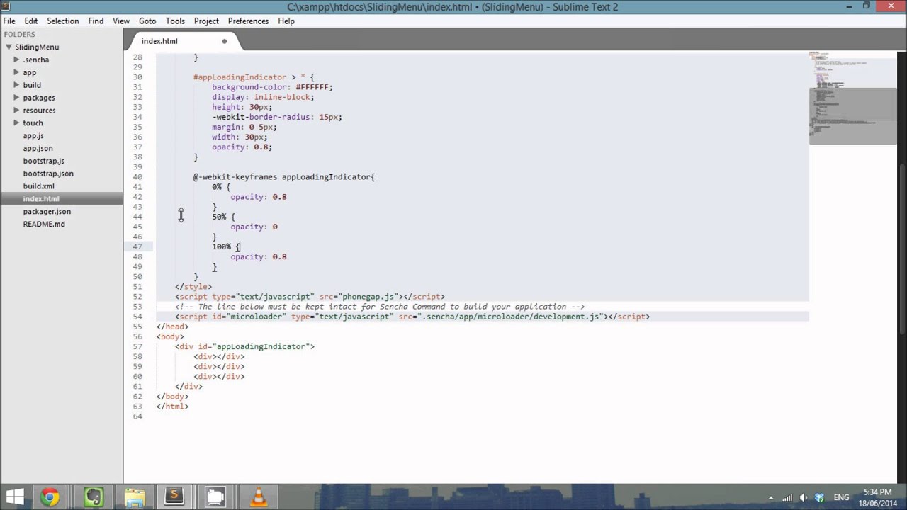907x510 pixels.
Task: Open build.xml in the sidebar
Action: pos(38,186)
